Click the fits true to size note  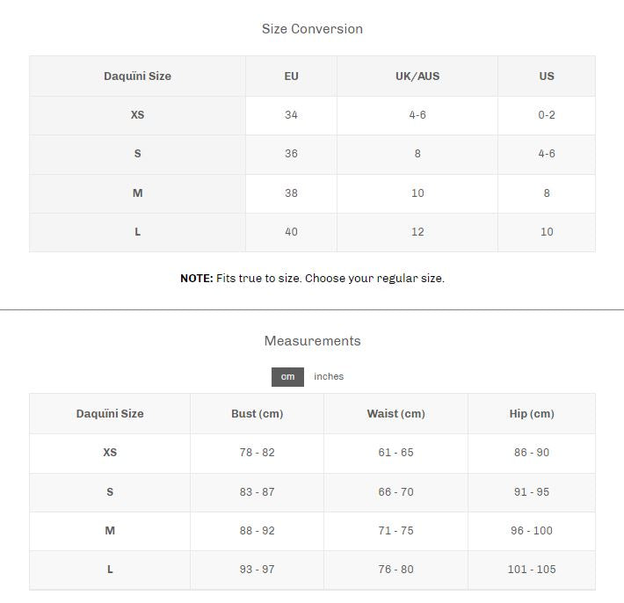tap(312, 279)
